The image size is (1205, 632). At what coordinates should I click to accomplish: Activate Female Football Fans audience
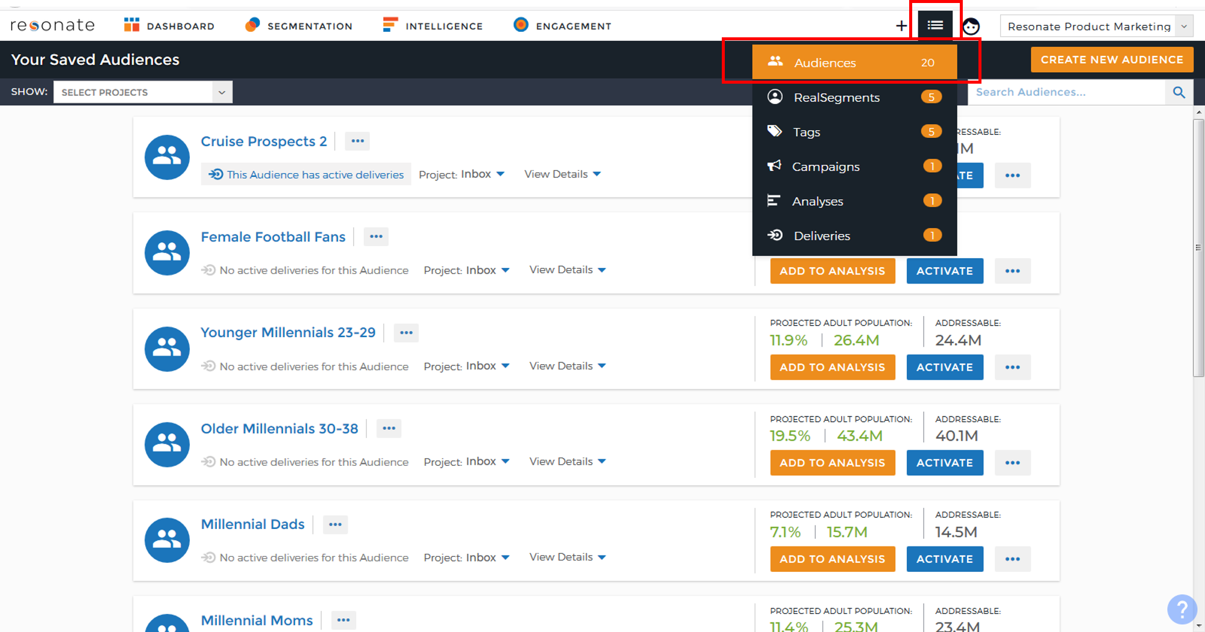point(945,271)
